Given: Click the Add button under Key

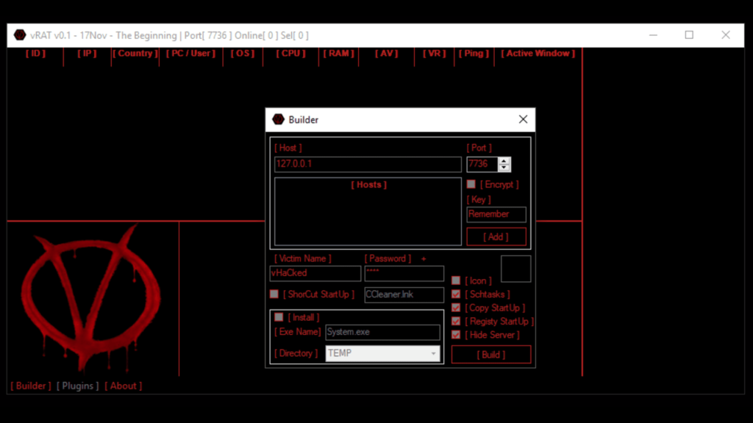Looking at the screenshot, I should pos(496,237).
